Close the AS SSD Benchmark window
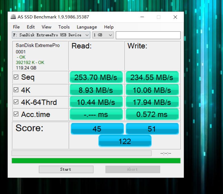The width and height of the screenshot is (223, 194). pos(175,17)
